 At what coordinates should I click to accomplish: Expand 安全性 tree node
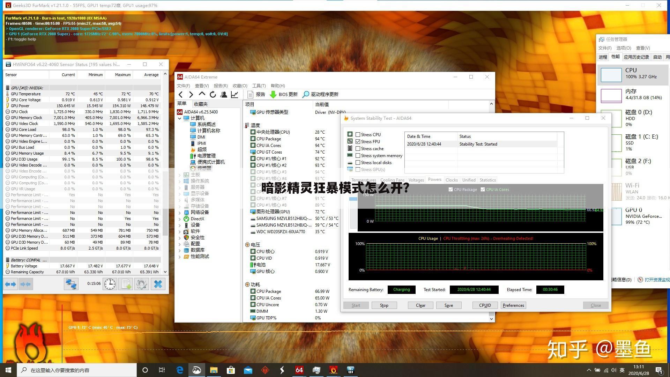tap(180, 238)
